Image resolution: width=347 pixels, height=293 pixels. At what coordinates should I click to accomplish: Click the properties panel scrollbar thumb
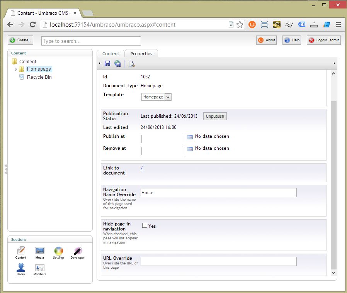(x=333, y=185)
